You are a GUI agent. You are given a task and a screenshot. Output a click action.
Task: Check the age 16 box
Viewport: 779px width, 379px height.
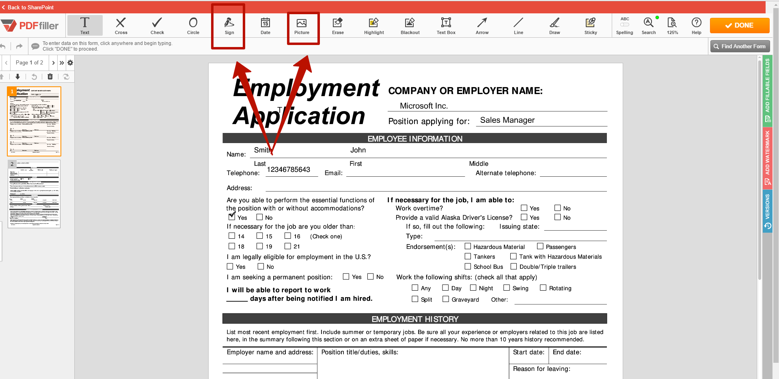(x=288, y=236)
